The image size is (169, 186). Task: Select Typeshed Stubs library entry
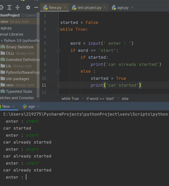pyautogui.click(x=18, y=91)
